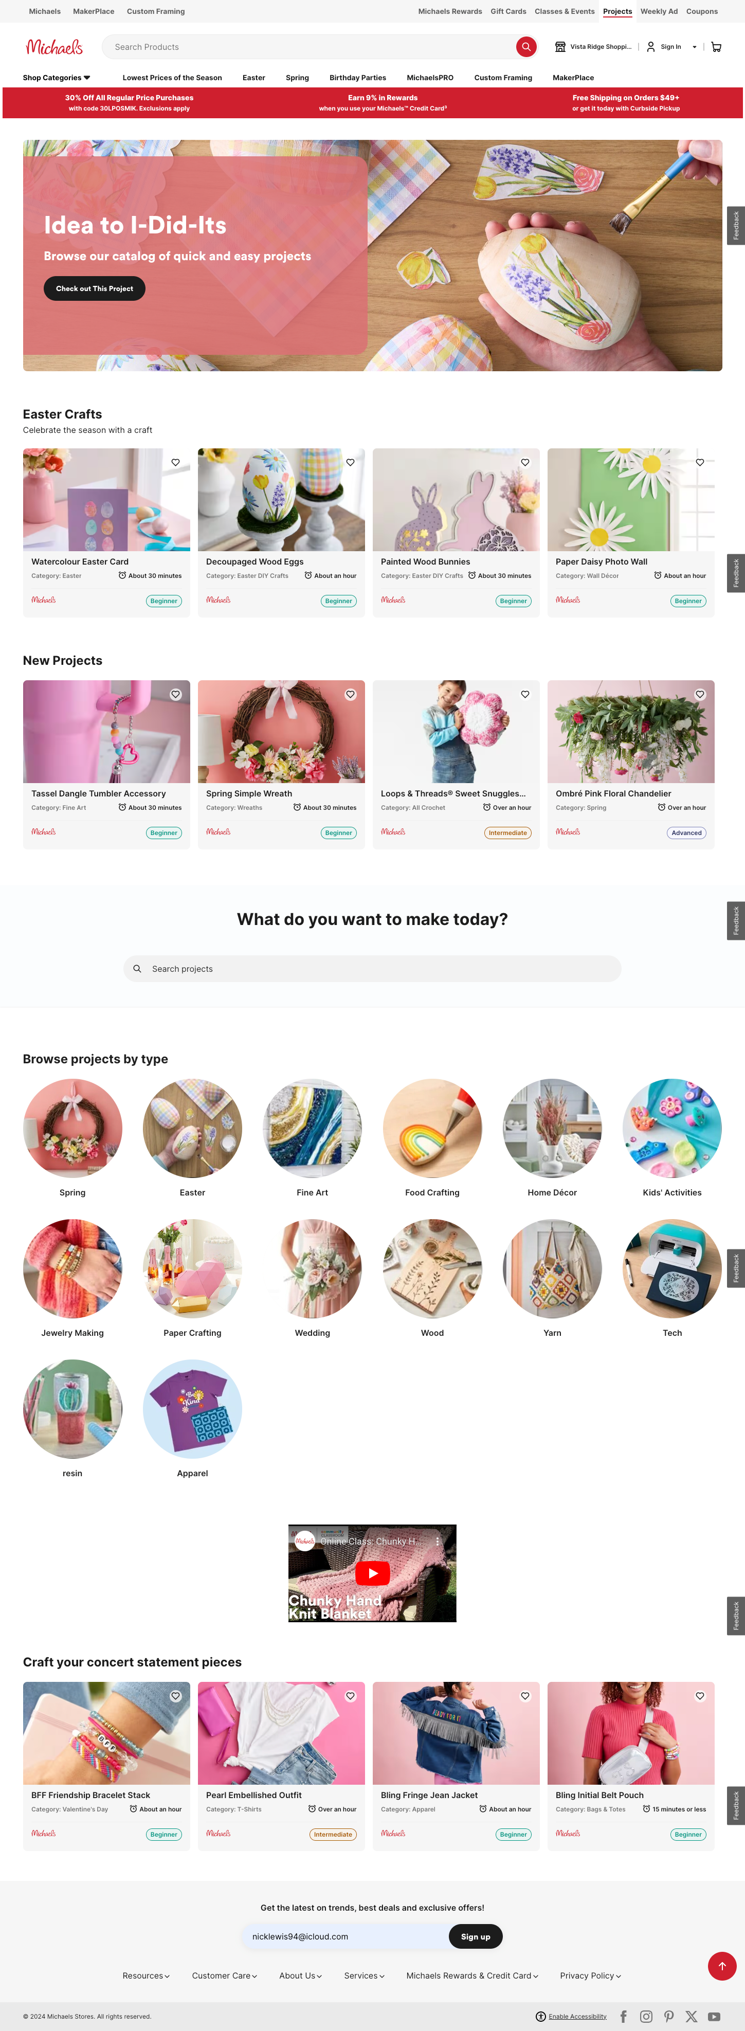Screen dimensions: 745x2031
Task: Open the YouTube footer icon
Action: (x=714, y=2016)
